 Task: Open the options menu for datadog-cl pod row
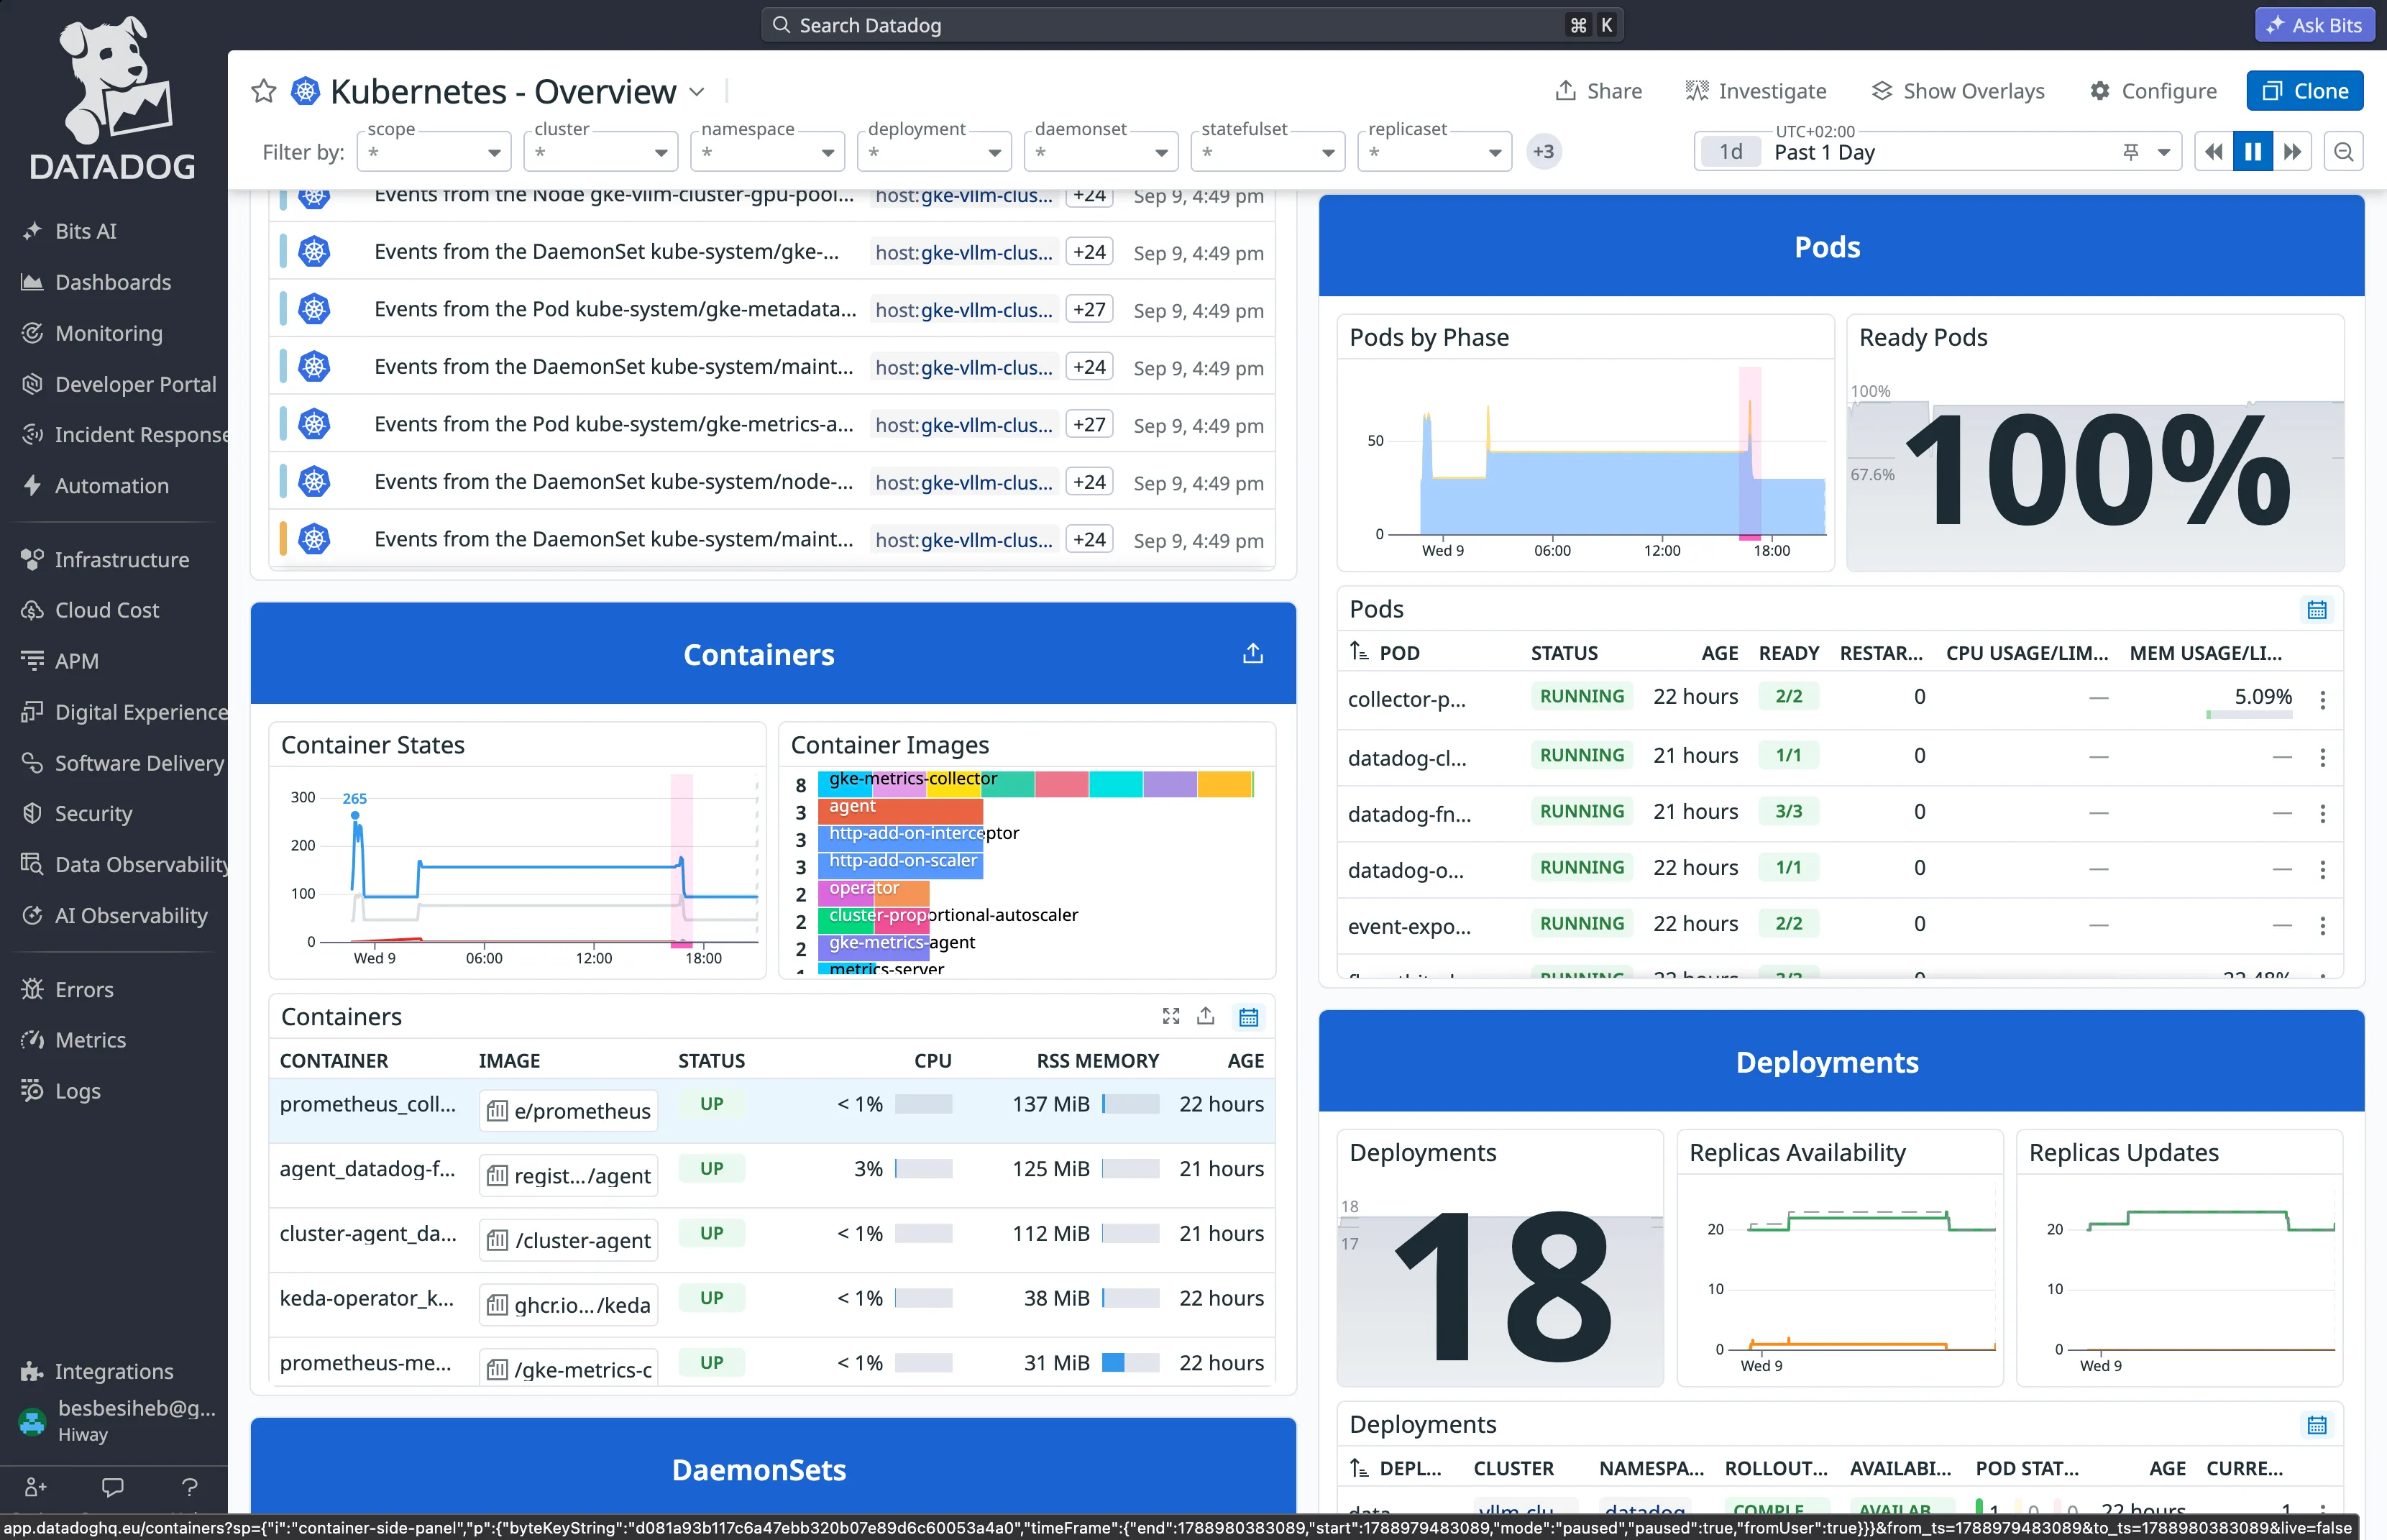[2323, 758]
